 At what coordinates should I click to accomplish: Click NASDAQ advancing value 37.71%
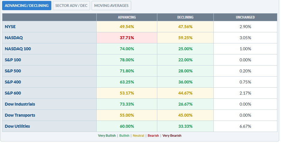[x=127, y=38]
